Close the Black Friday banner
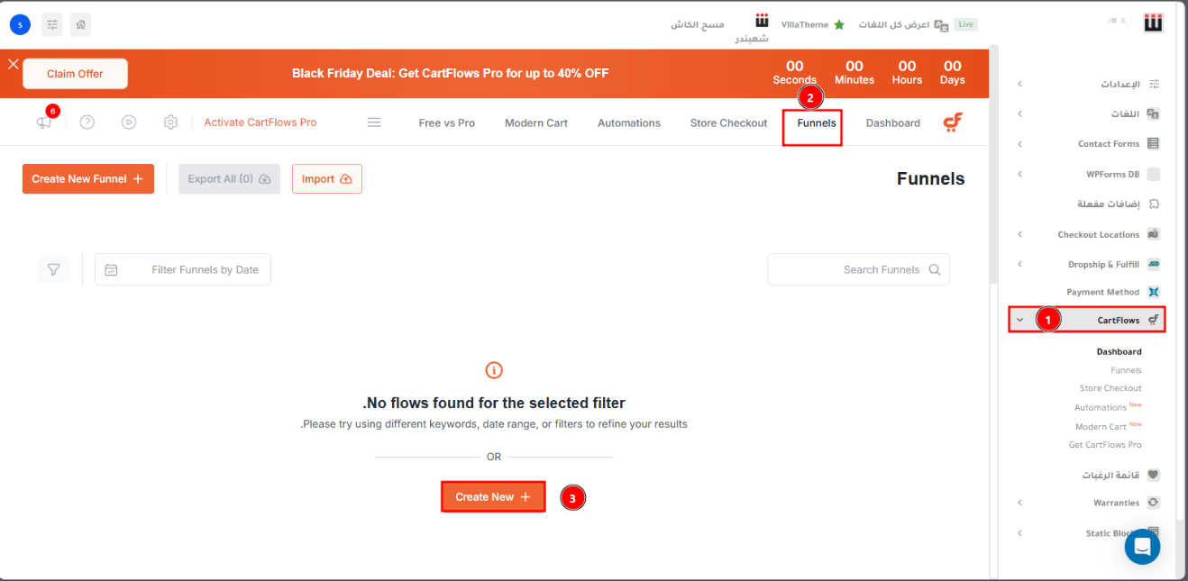 tap(13, 64)
